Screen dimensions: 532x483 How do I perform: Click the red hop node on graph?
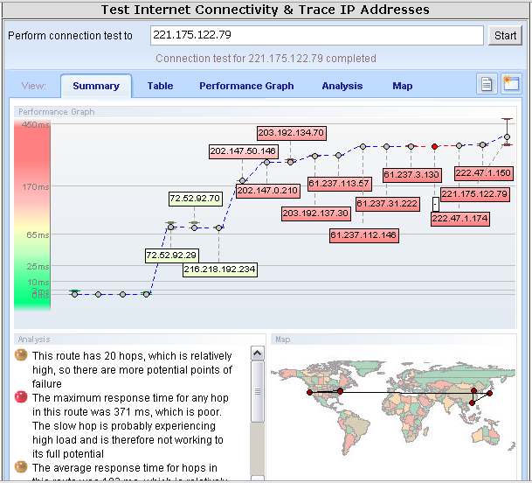point(434,146)
